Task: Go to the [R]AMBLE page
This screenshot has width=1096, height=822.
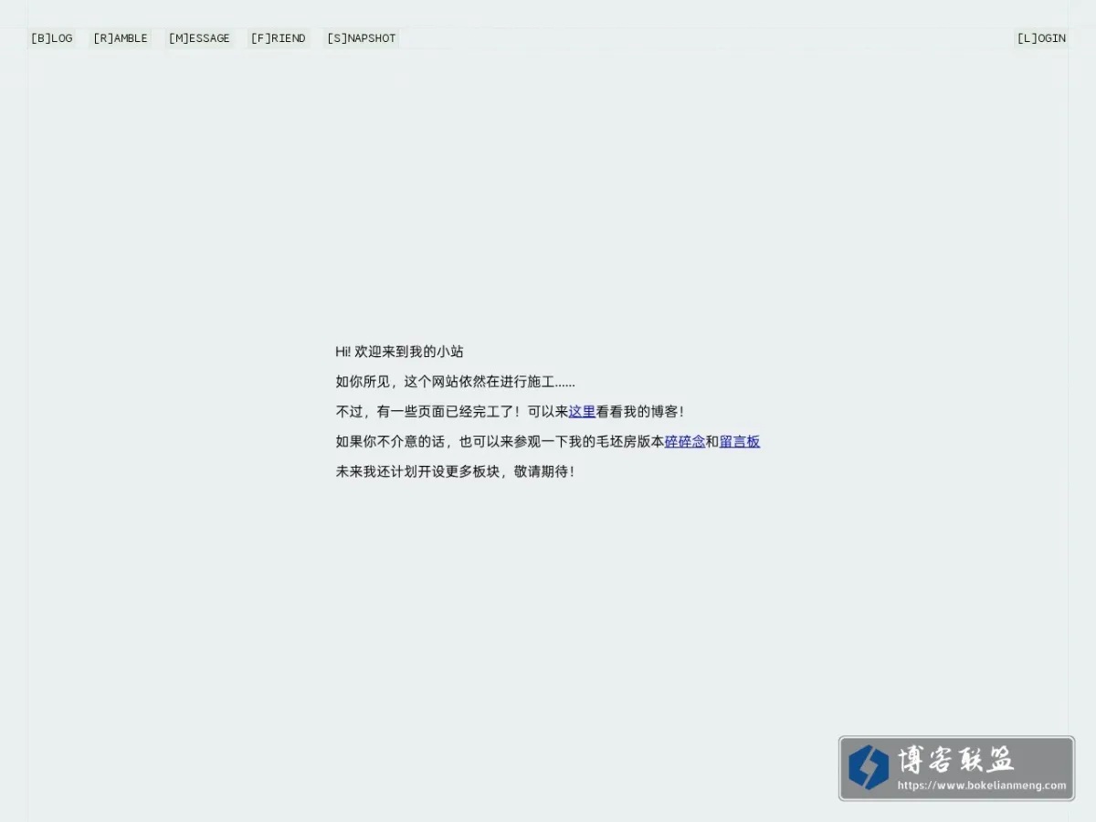Action: (x=121, y=38)
